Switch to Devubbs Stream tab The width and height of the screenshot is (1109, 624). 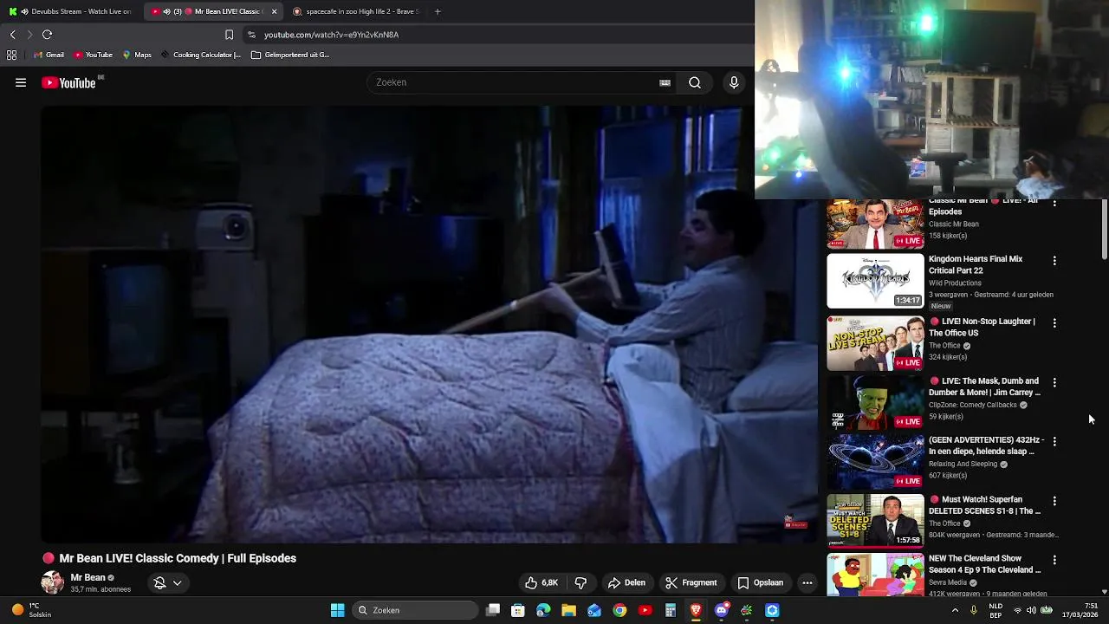click(72, 11)
